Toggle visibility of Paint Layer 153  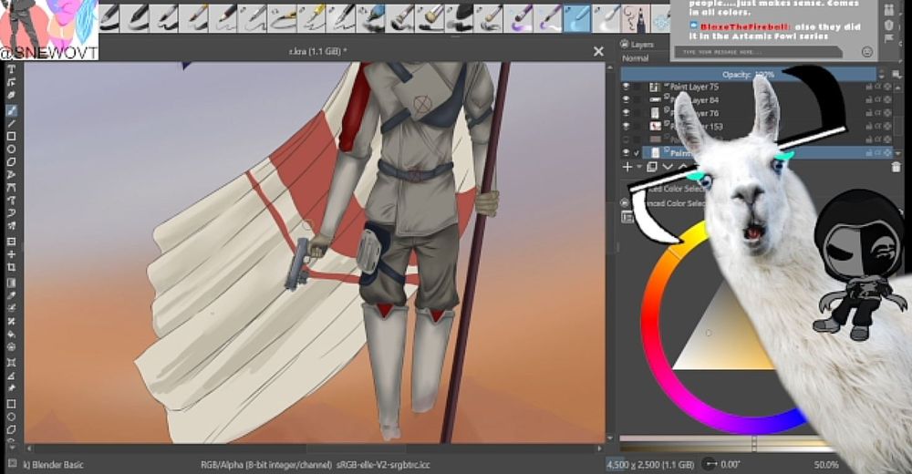(627, 126)
